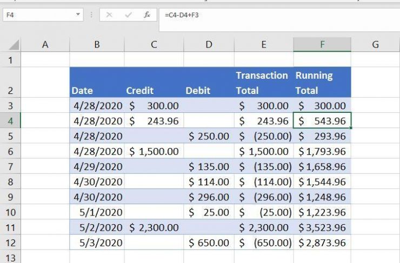Image resolution: width=400 pixels, height=263 pixels.
Task: Click the $650.00 debit cell
Action: pos(209,242)
